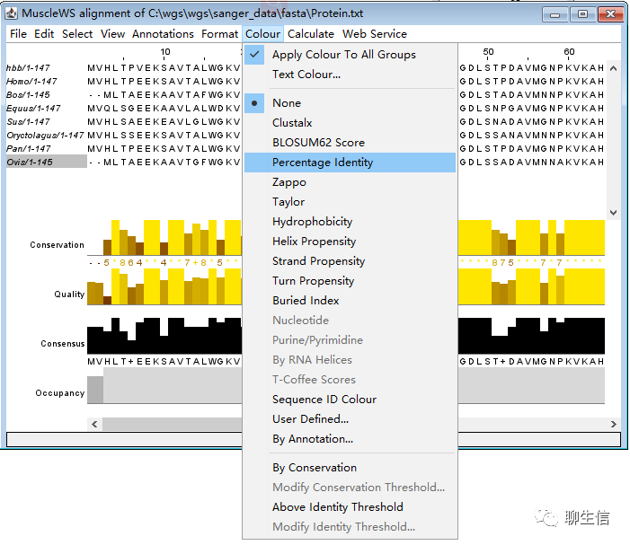
Task: Click the horizontal scrollbar thumb
Action: tap(172, 424)
